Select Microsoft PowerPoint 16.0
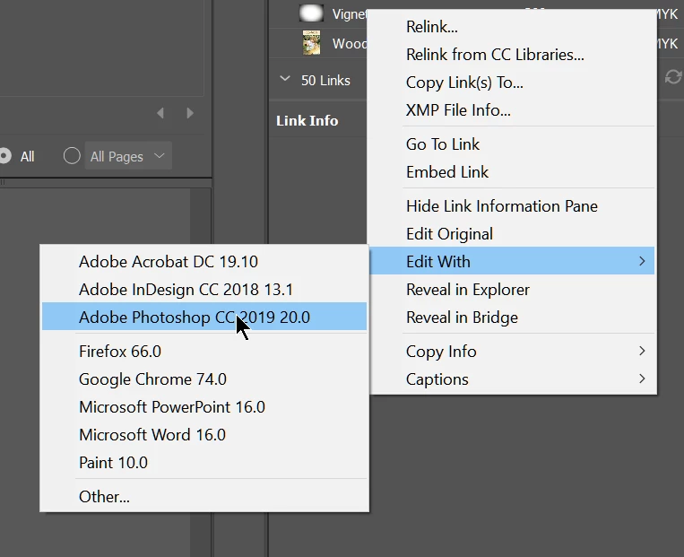This screenshot has width=684, height=557. point(204,407)
